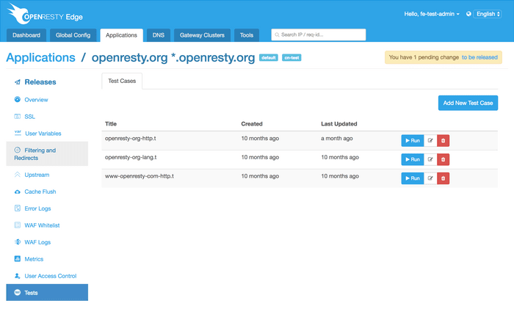Edit the www-openresty-com-http.t test case
The width and height of the screenshot is (514, 309).
[430, 178]
